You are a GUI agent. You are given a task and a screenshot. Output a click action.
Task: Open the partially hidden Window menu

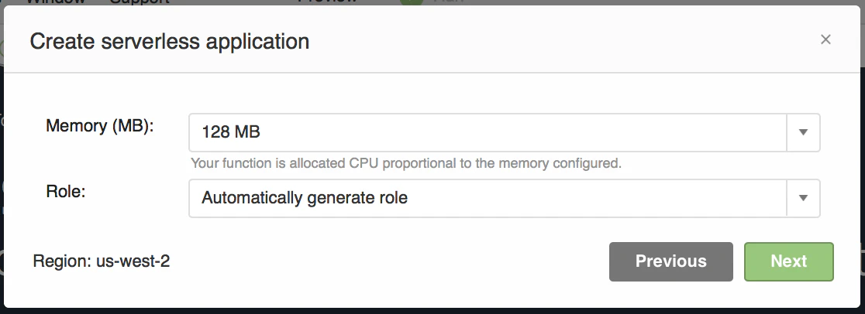point(55,2)
